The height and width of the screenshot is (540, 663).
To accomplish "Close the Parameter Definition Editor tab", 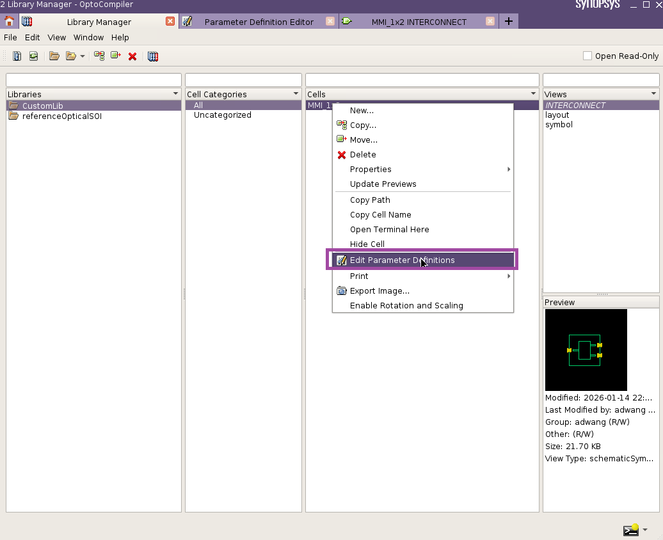I will tap(330, 21).
